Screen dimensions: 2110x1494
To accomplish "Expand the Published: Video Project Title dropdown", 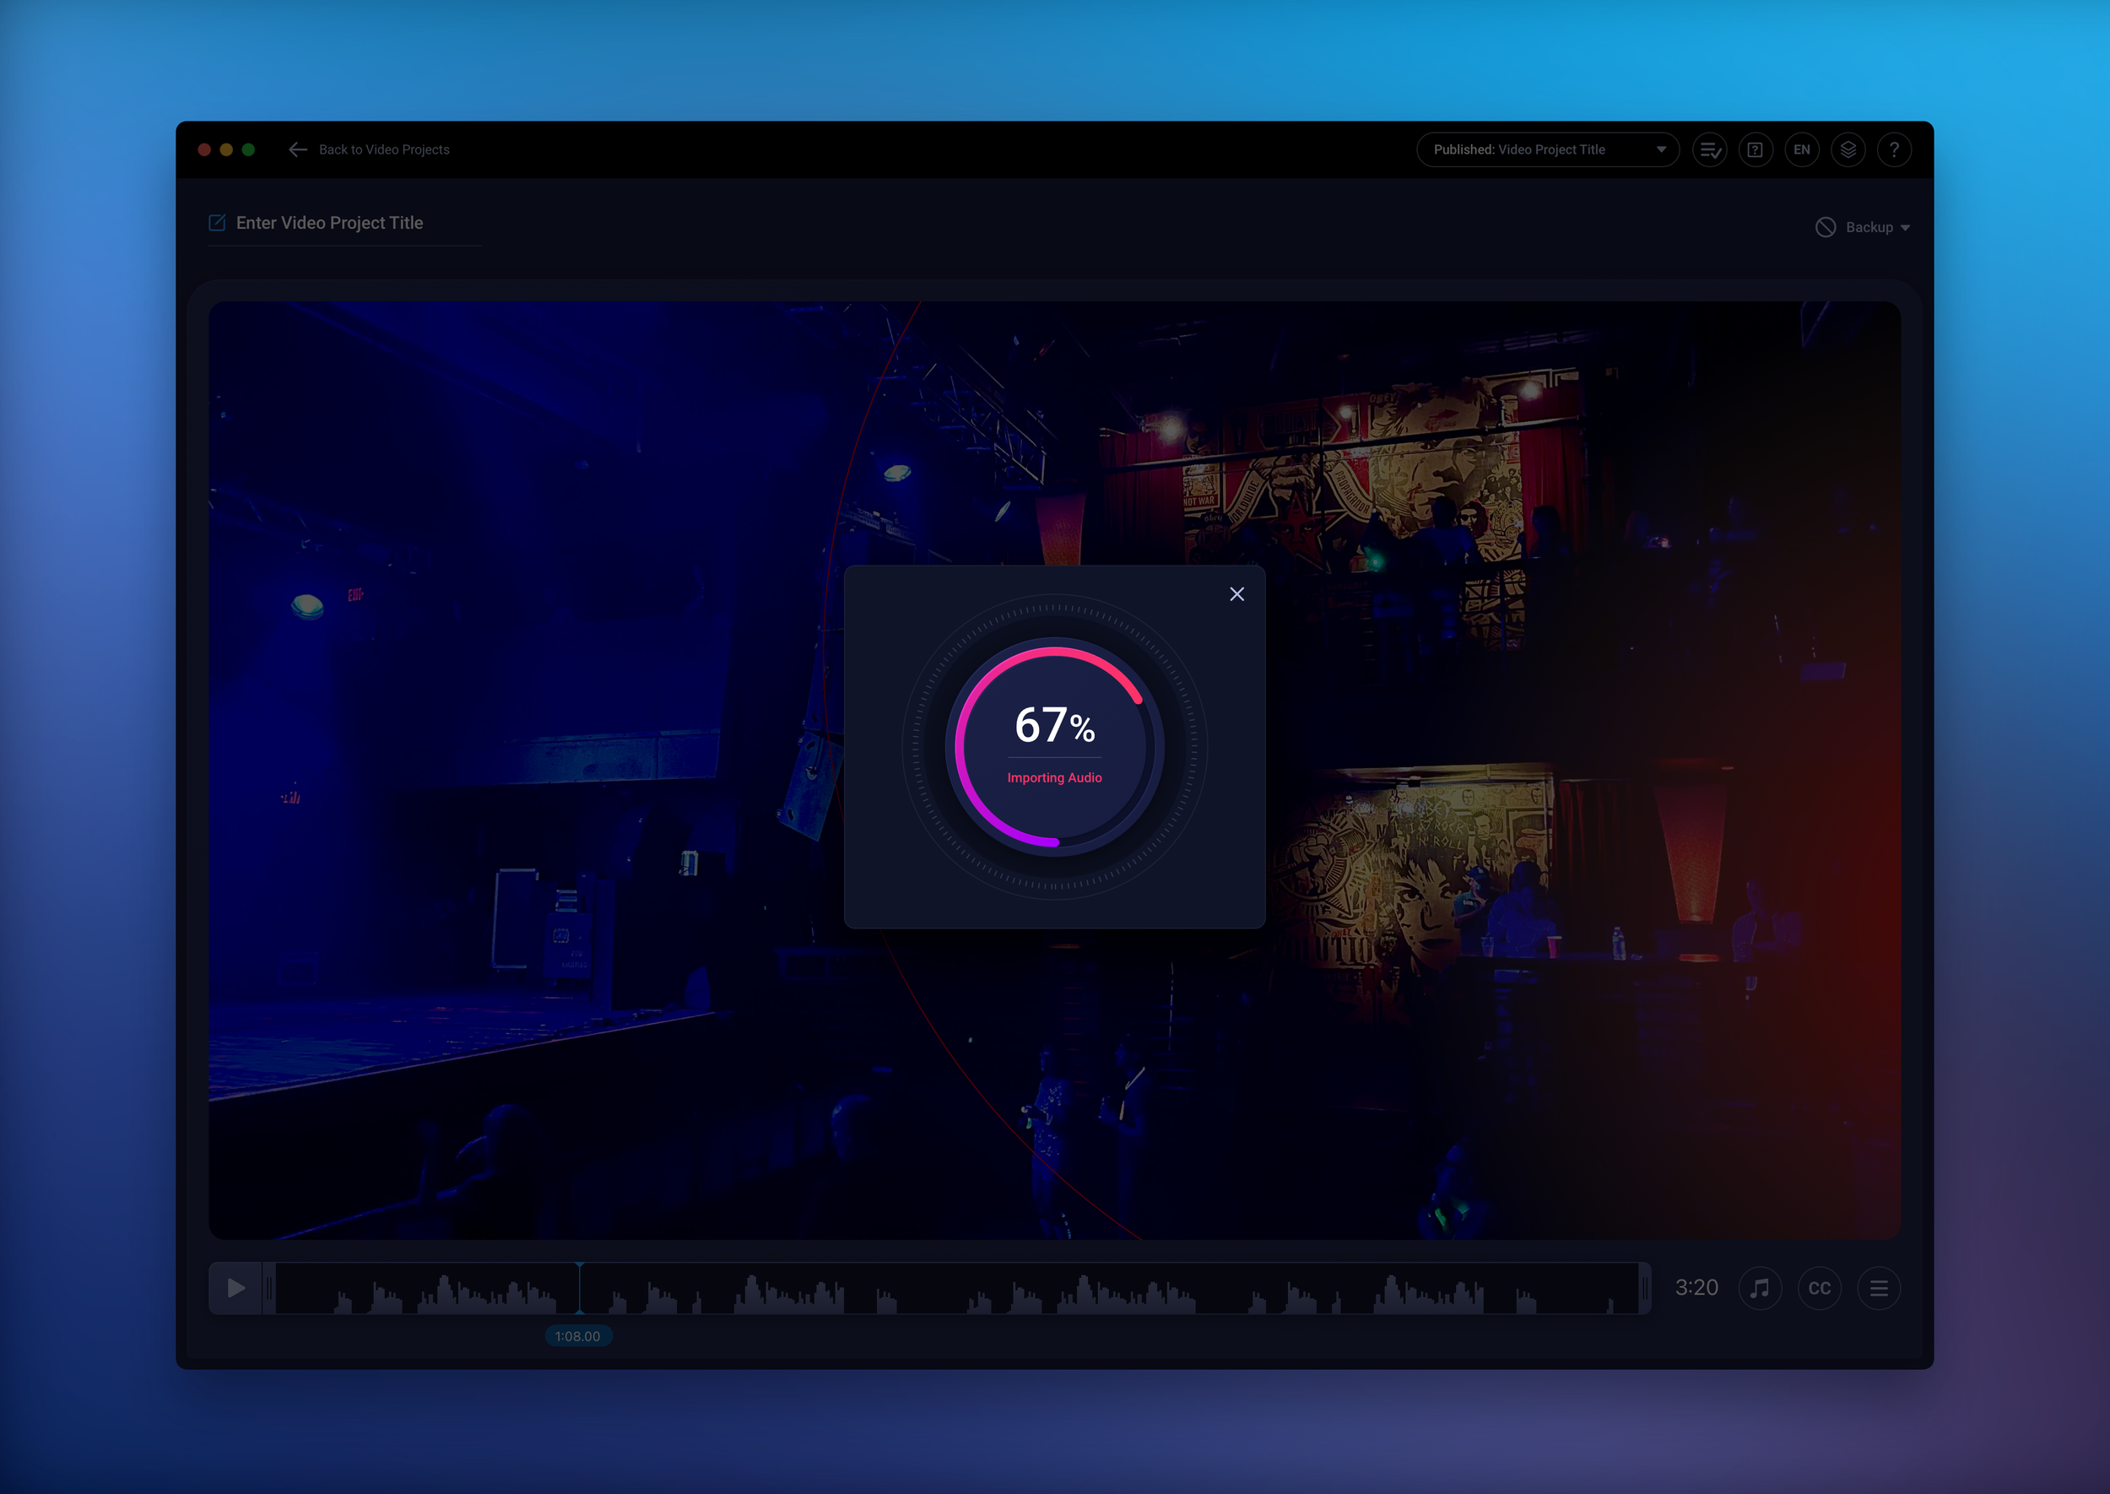I will pyautogui.click(x=1548, y=149).
